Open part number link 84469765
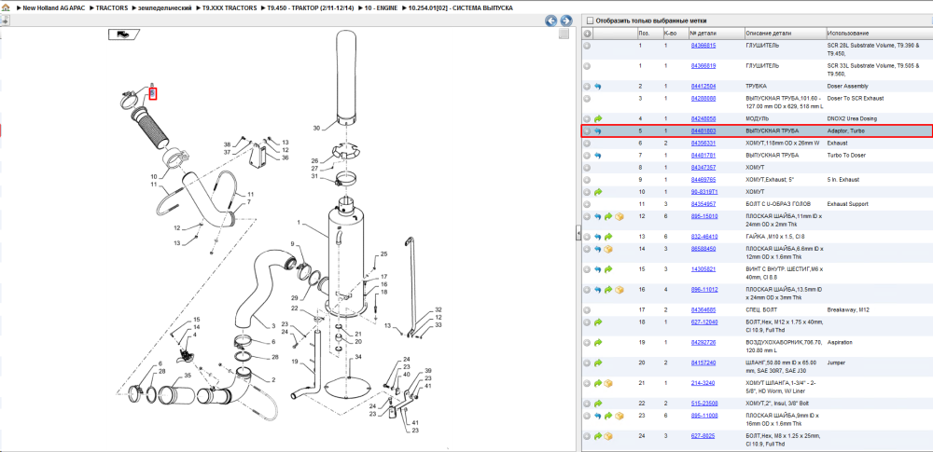Viewport: 933px width, 452px height. point(703,180)
